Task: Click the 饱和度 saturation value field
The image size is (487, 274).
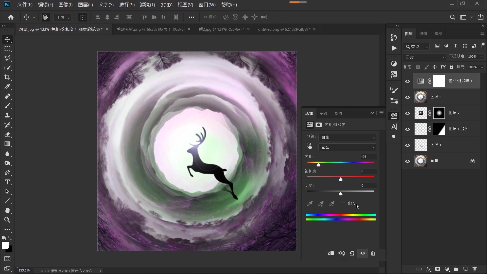Action: pos(368,171)
